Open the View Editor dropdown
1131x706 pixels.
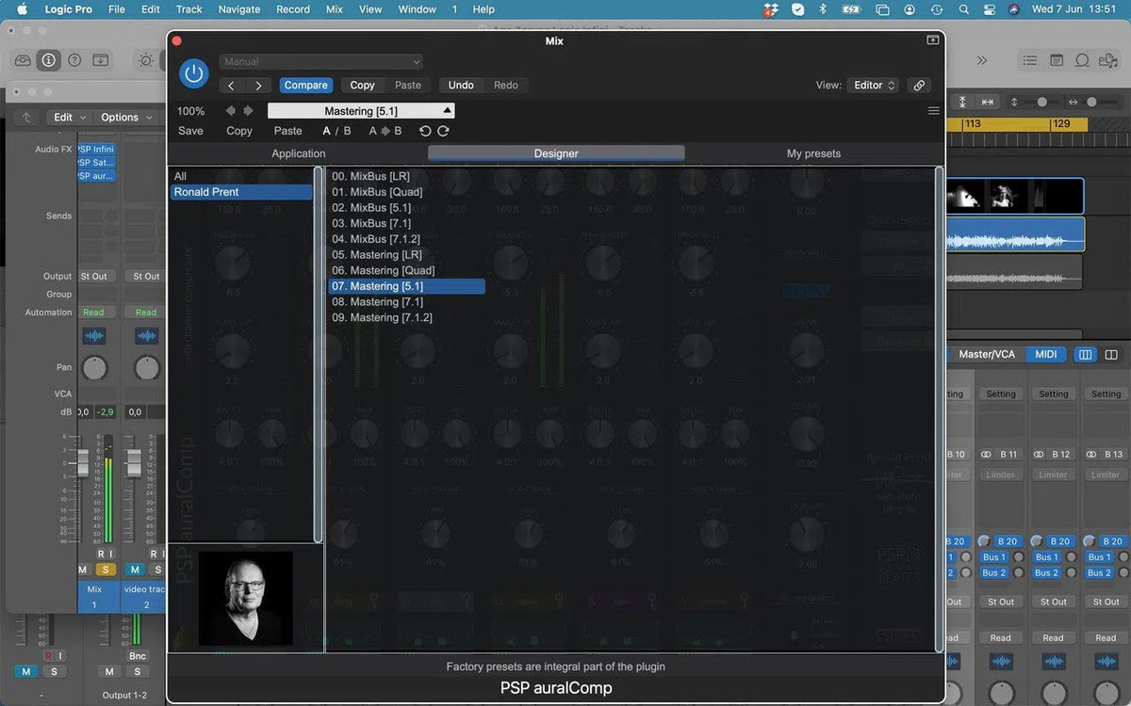[x=874, y=85]
